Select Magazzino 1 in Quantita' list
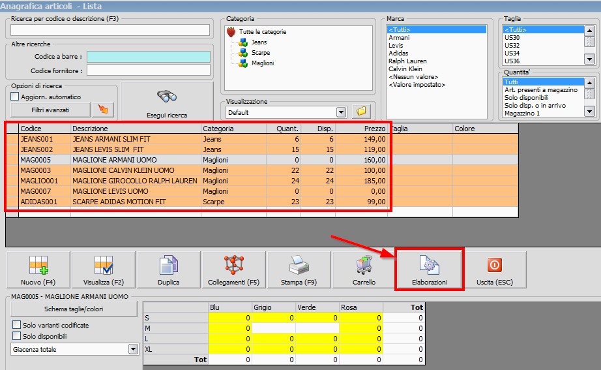Viewport: 601px width, 370px height. [522, 114]
